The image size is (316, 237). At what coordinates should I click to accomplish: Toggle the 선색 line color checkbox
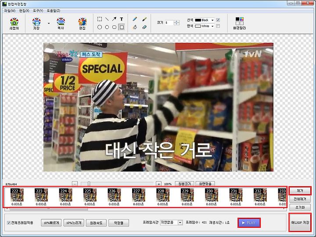click(x=218, y=20)
